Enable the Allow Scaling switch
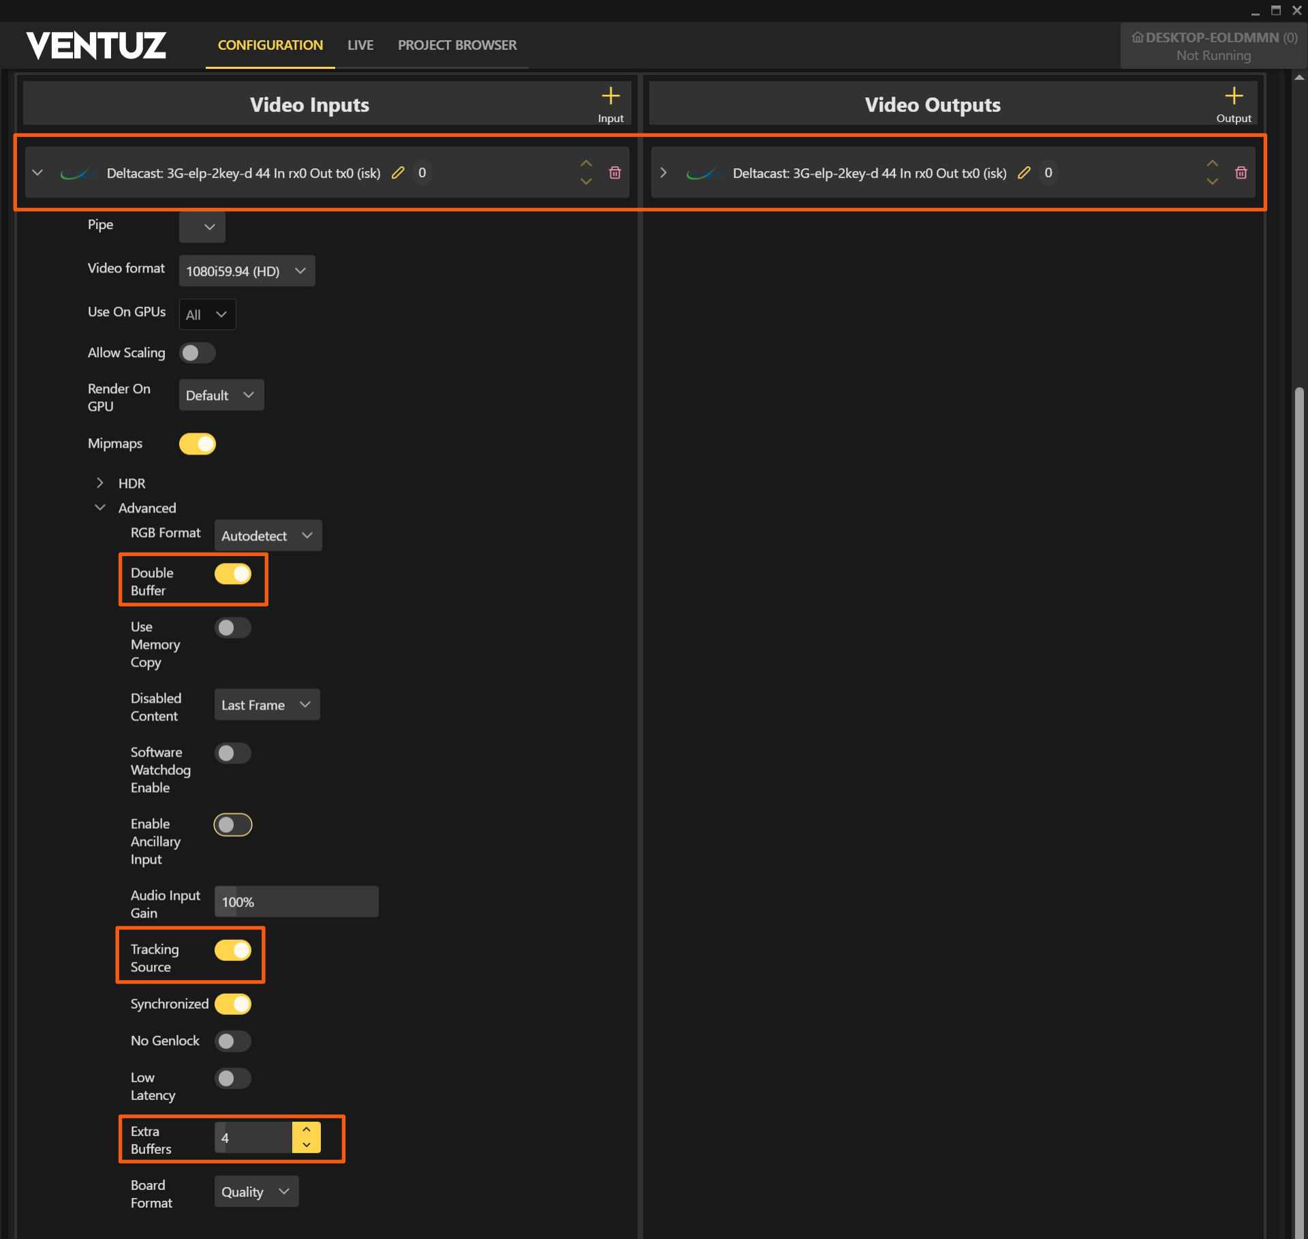This screenshot has width=1308, height=1239. (x=198, y=353)
